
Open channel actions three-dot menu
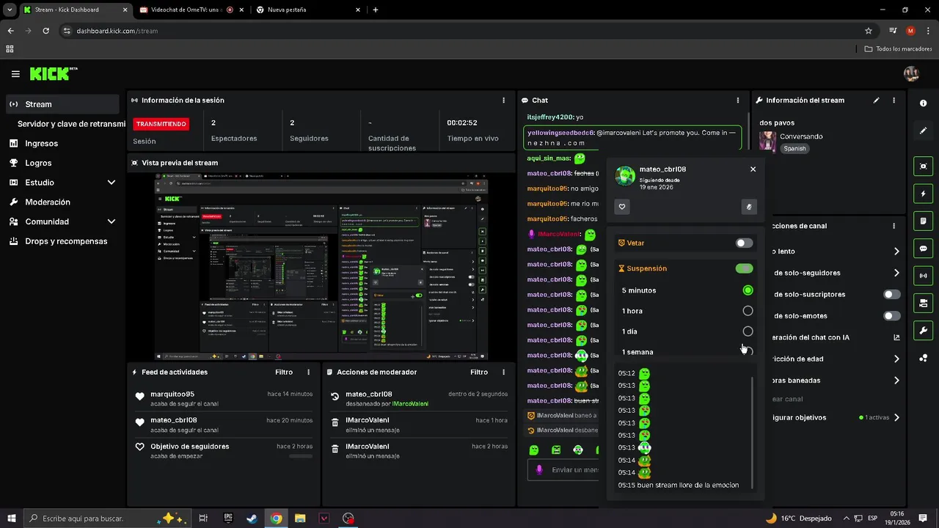(x=894, y=226)
